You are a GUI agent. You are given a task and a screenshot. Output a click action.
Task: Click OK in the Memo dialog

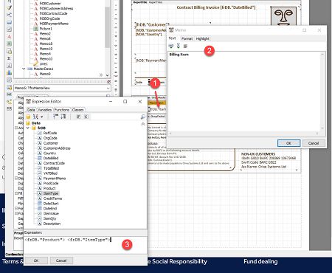click(288, 143)
